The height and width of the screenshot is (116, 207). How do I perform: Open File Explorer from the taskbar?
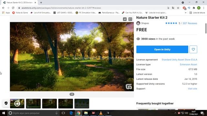pyautogui.click(x=86, y=113)
